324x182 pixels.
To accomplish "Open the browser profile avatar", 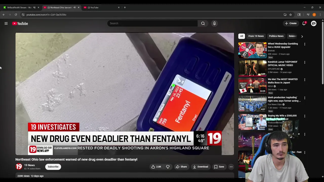I will pos(314,15).
